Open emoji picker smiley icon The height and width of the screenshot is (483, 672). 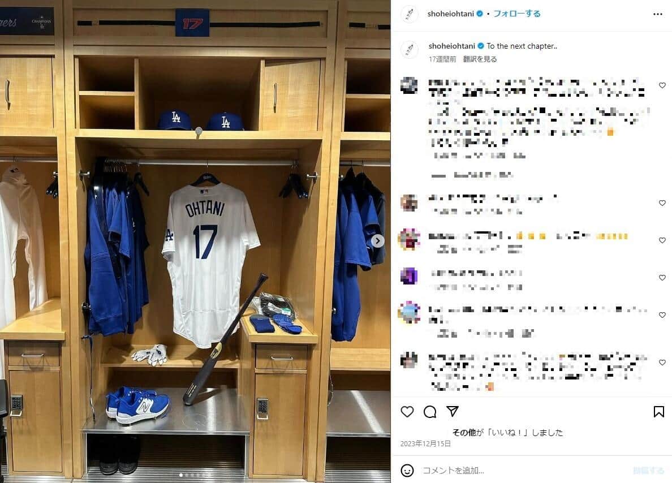click(407, 471)
